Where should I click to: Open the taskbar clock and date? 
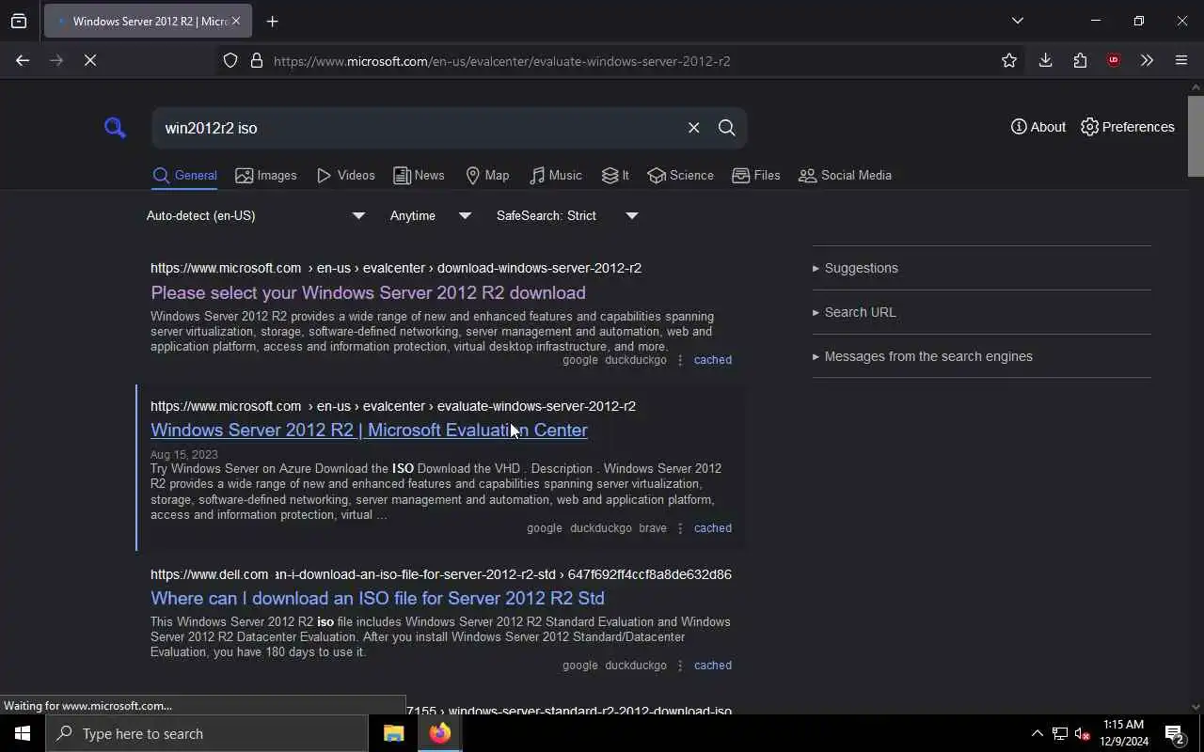[x=1124, y=733]
